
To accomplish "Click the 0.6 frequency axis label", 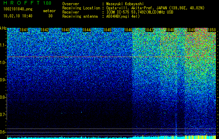I will [3, 132].
